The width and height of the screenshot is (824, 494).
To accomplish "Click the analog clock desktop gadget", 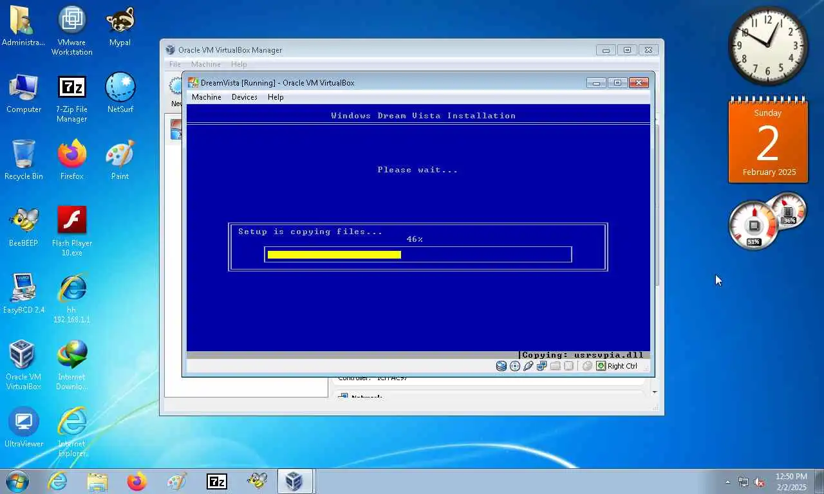I will pos(768,46).
